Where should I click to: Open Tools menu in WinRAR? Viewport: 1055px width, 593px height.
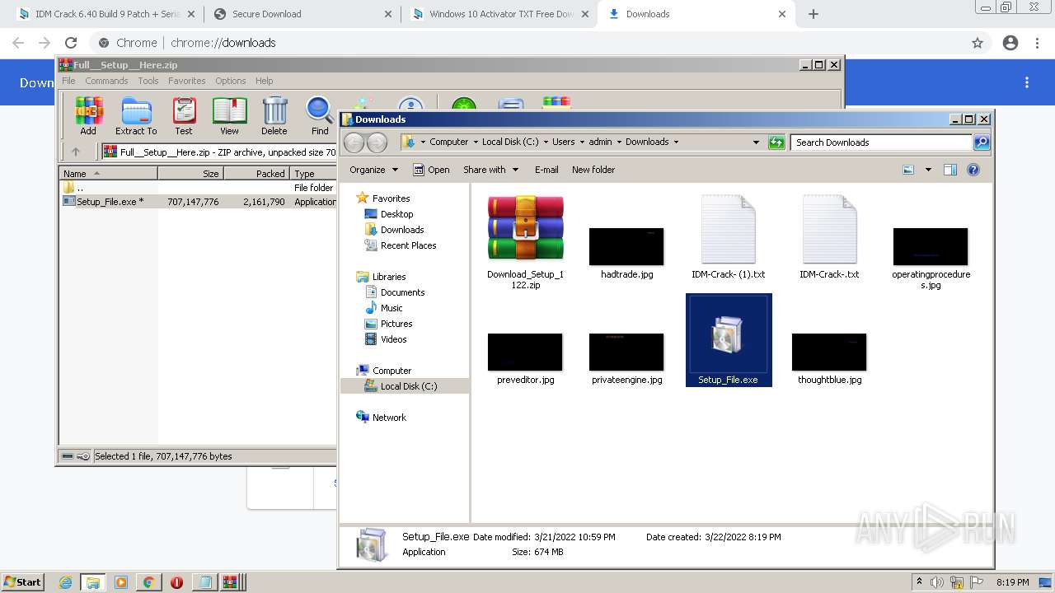pyautogui.click(x=148, y=81)
